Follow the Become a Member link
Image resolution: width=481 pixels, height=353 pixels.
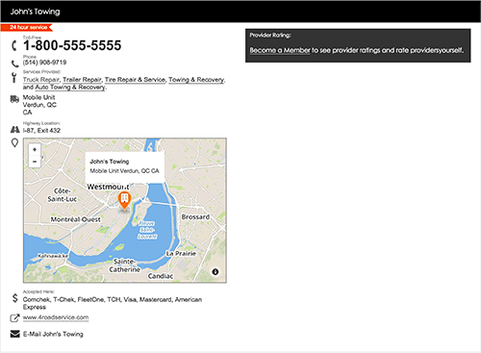click(x=280, y=50)
